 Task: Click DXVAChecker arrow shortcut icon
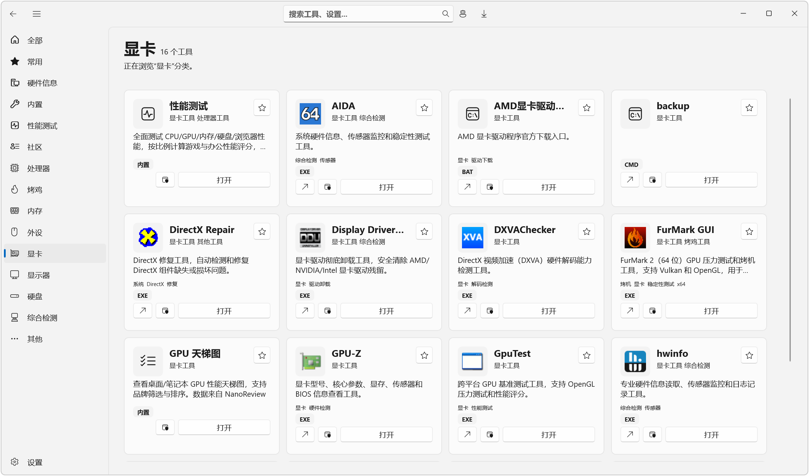click(x=467, y=311)
